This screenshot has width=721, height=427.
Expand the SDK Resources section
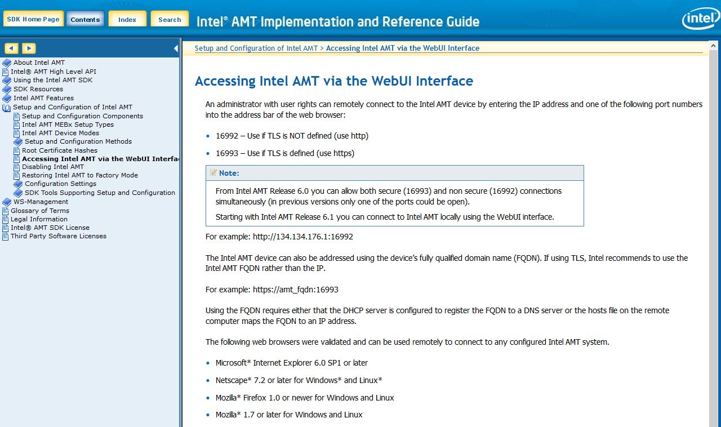coord(38,89)
